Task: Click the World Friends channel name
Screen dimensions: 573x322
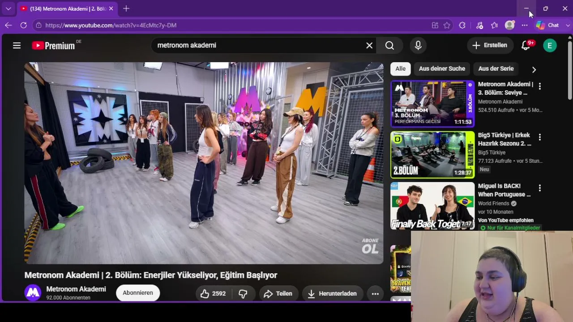Action: (x=494, y=203)
